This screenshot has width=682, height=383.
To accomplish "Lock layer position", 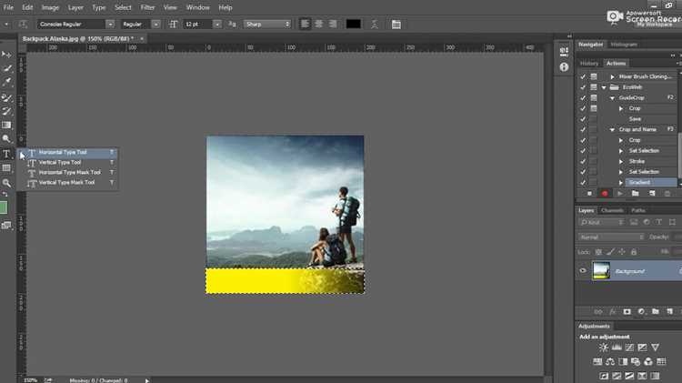I will click(x=622, y=252).
